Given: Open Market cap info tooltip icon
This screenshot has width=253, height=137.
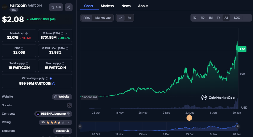Looking at the screenshot, I should pyautogui.click(x=26, y=33).
